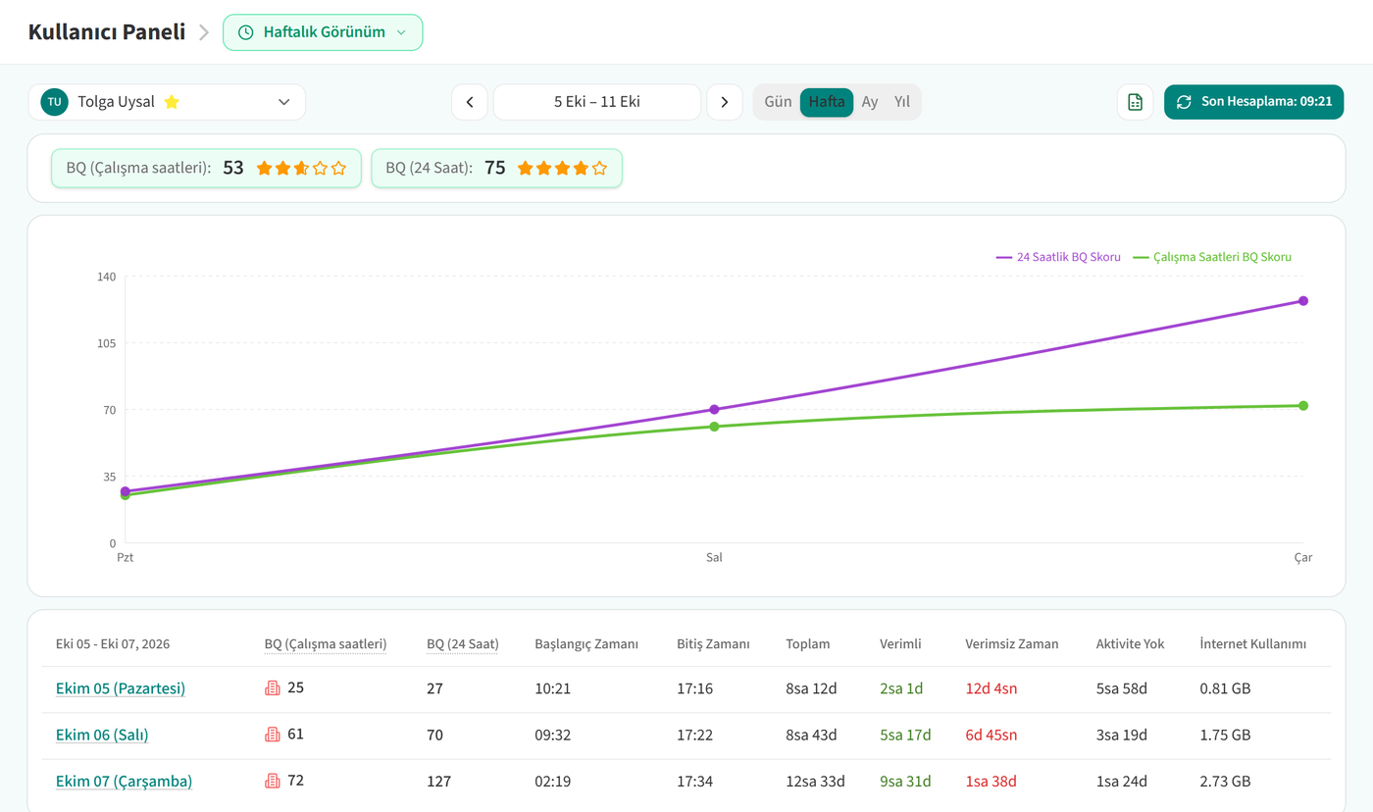Open the 5 Eki – 11 Eki date picker
Screen dimensions: 1373x812
click(x=597, y=102)
